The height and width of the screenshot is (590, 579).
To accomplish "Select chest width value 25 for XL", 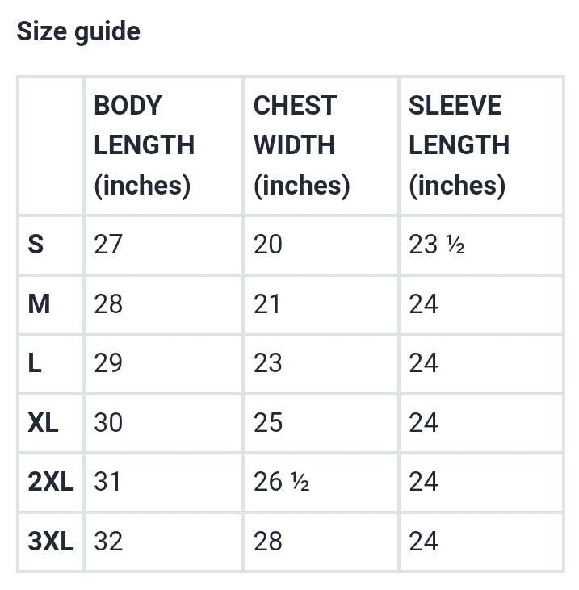I will pos(268,423).
